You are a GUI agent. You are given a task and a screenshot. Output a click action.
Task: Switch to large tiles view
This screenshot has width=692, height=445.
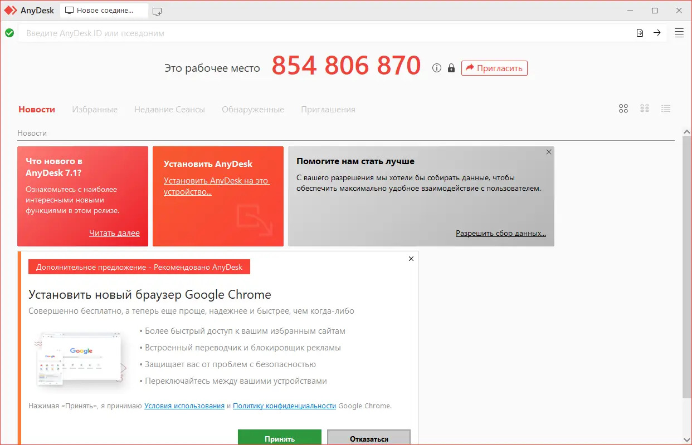(x=623, y=108)
